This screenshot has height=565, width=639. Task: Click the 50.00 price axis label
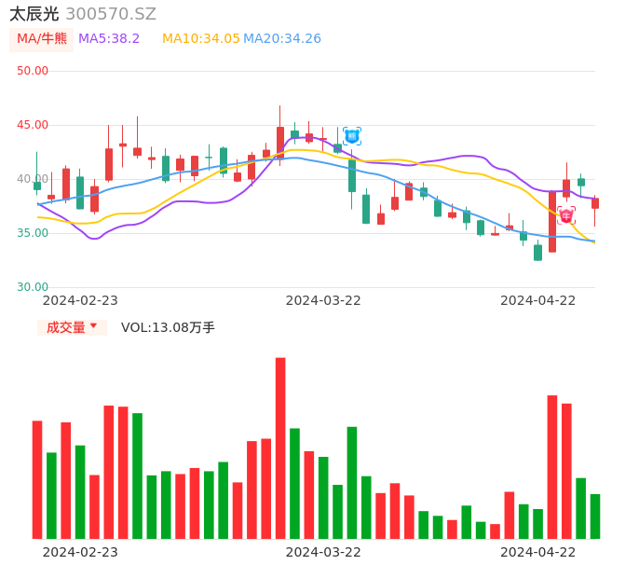33,71
